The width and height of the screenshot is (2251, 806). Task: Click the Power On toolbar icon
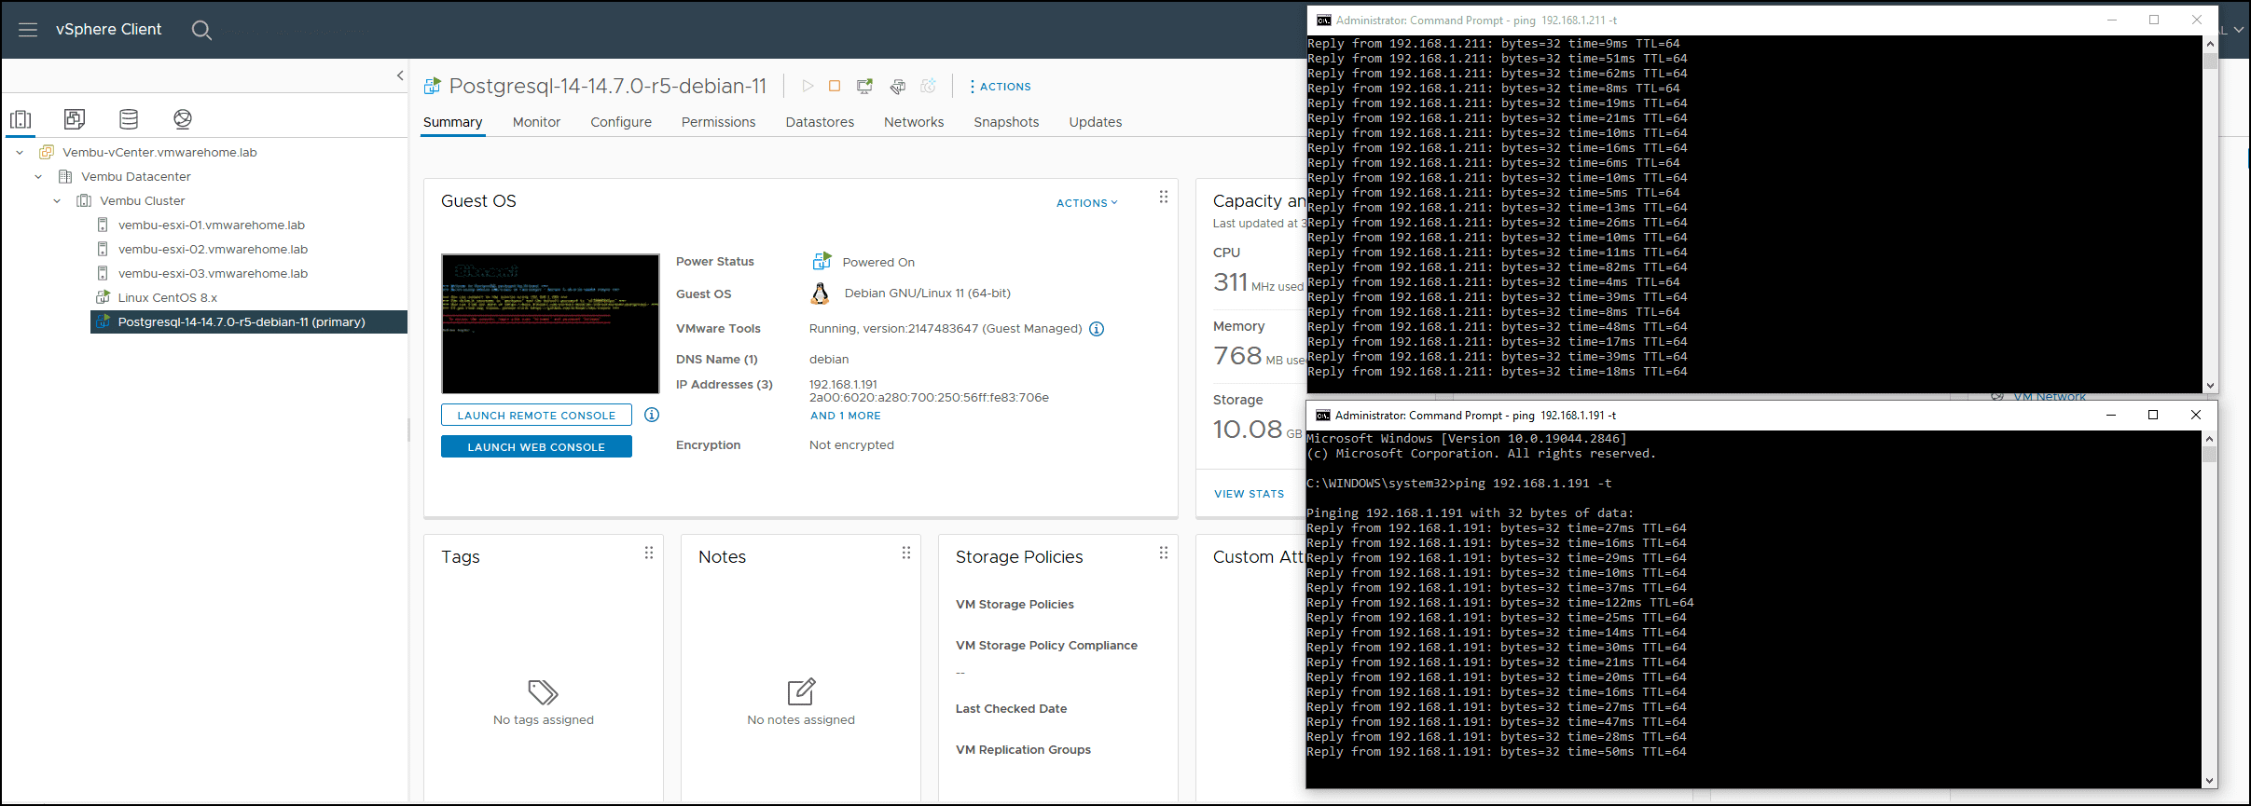pos(808,86)
